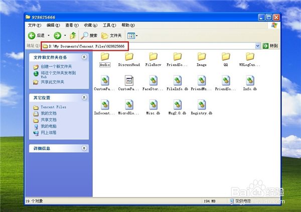Click the window title bar folder icon

28,17
